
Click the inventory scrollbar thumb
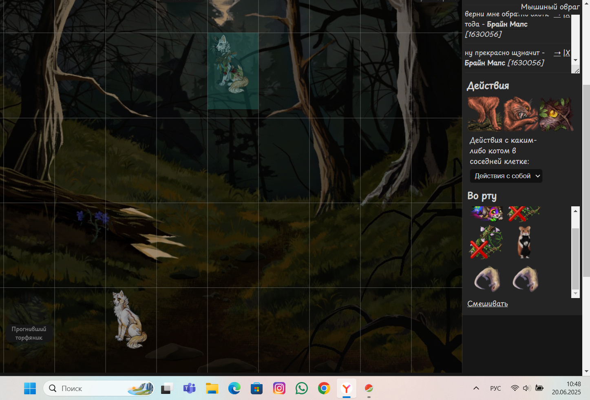click(x=575, y=259)
